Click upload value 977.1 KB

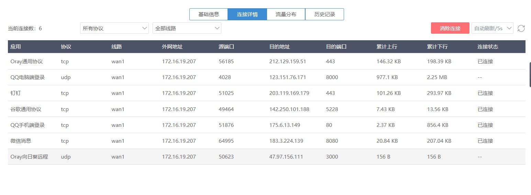(387, 77)
